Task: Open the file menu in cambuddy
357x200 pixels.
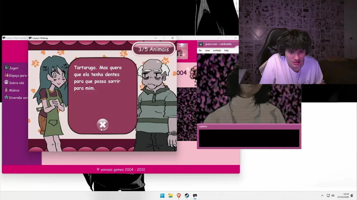Action: click(200, 51)
